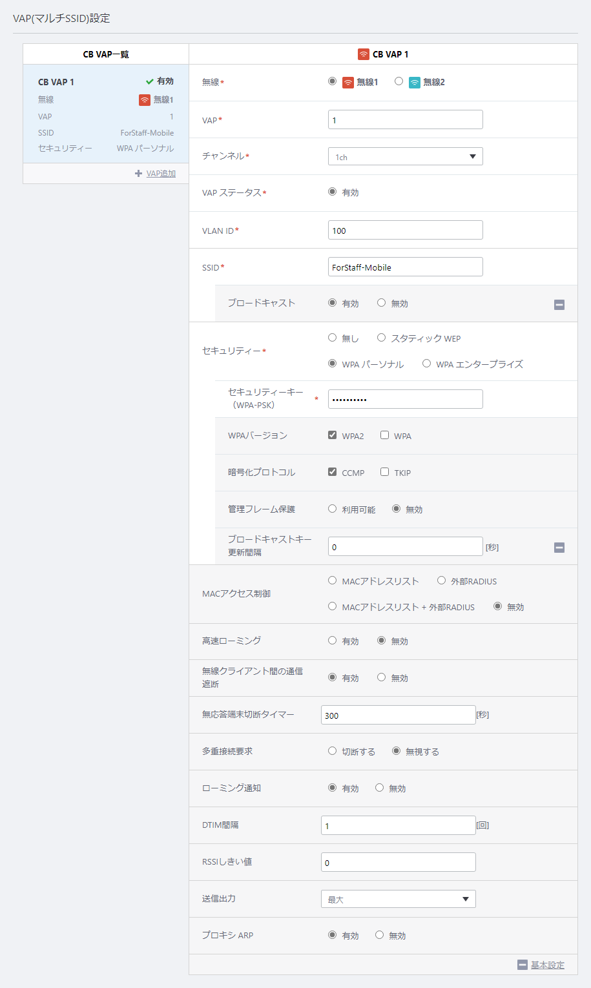Click the WPA-PSK security key field
The width and height of the screenshot is (591, 988).
coord(406,399)
